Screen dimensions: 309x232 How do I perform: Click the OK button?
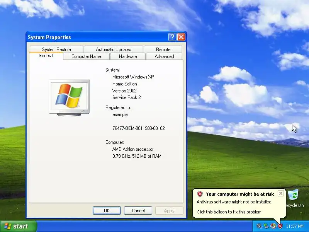[x=107, y=210]
